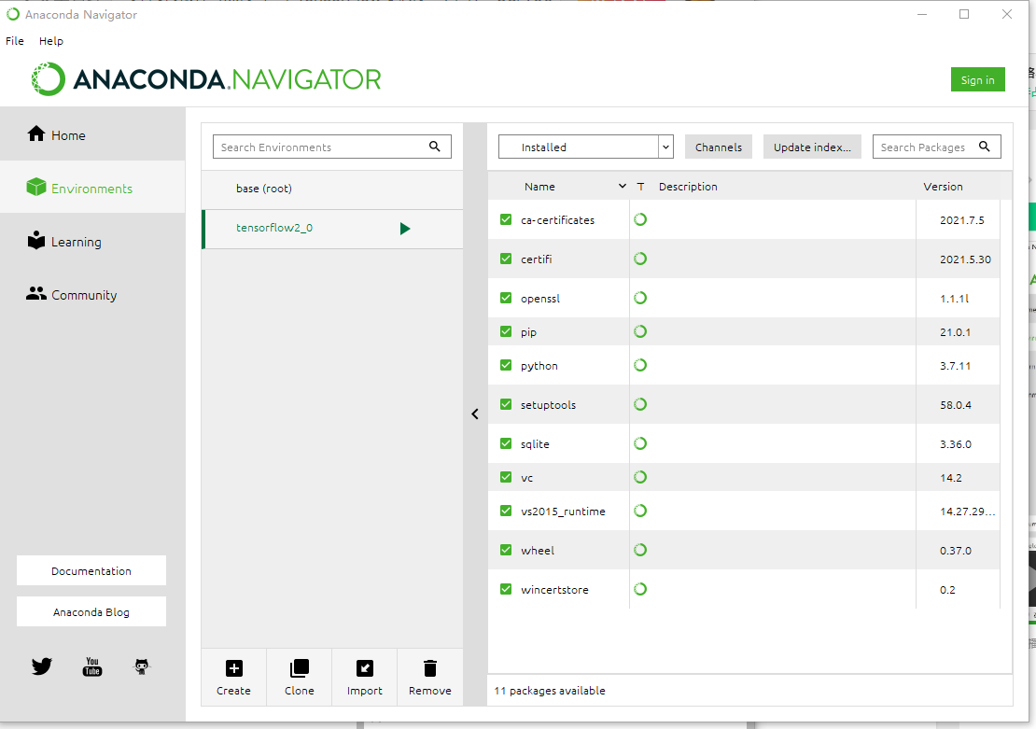The width and height of the screenshot is (1036, 729).
Task: Toggle the certifi package checkbox
Action: 506,259
